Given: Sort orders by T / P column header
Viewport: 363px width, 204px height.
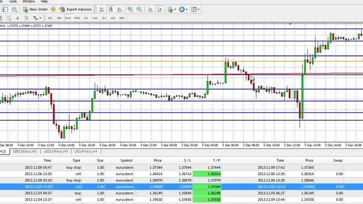Looking at the screenshot, I should click(217, 160).
